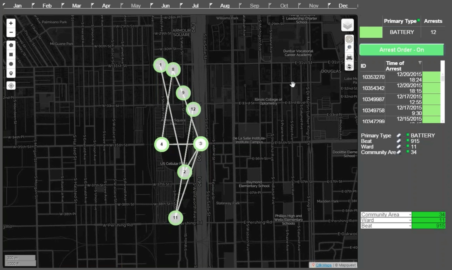Viewport: 452px width, 270px height.
Task: Select the Jun month tab
Action: [165, 6]
